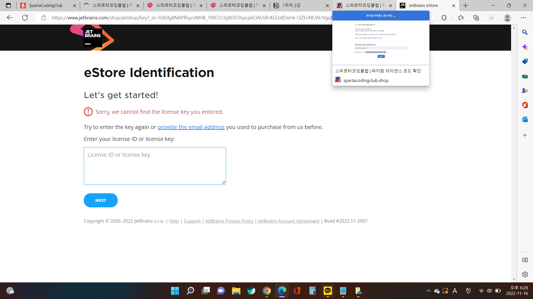Viewport: 533px width, 299px height.
Task: Open Task View from taskbar
Action: click(x=206, y=291)
